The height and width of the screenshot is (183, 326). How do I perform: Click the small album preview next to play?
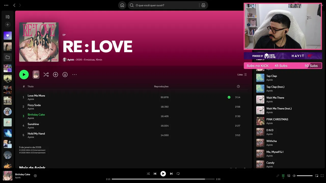(36, 74)
